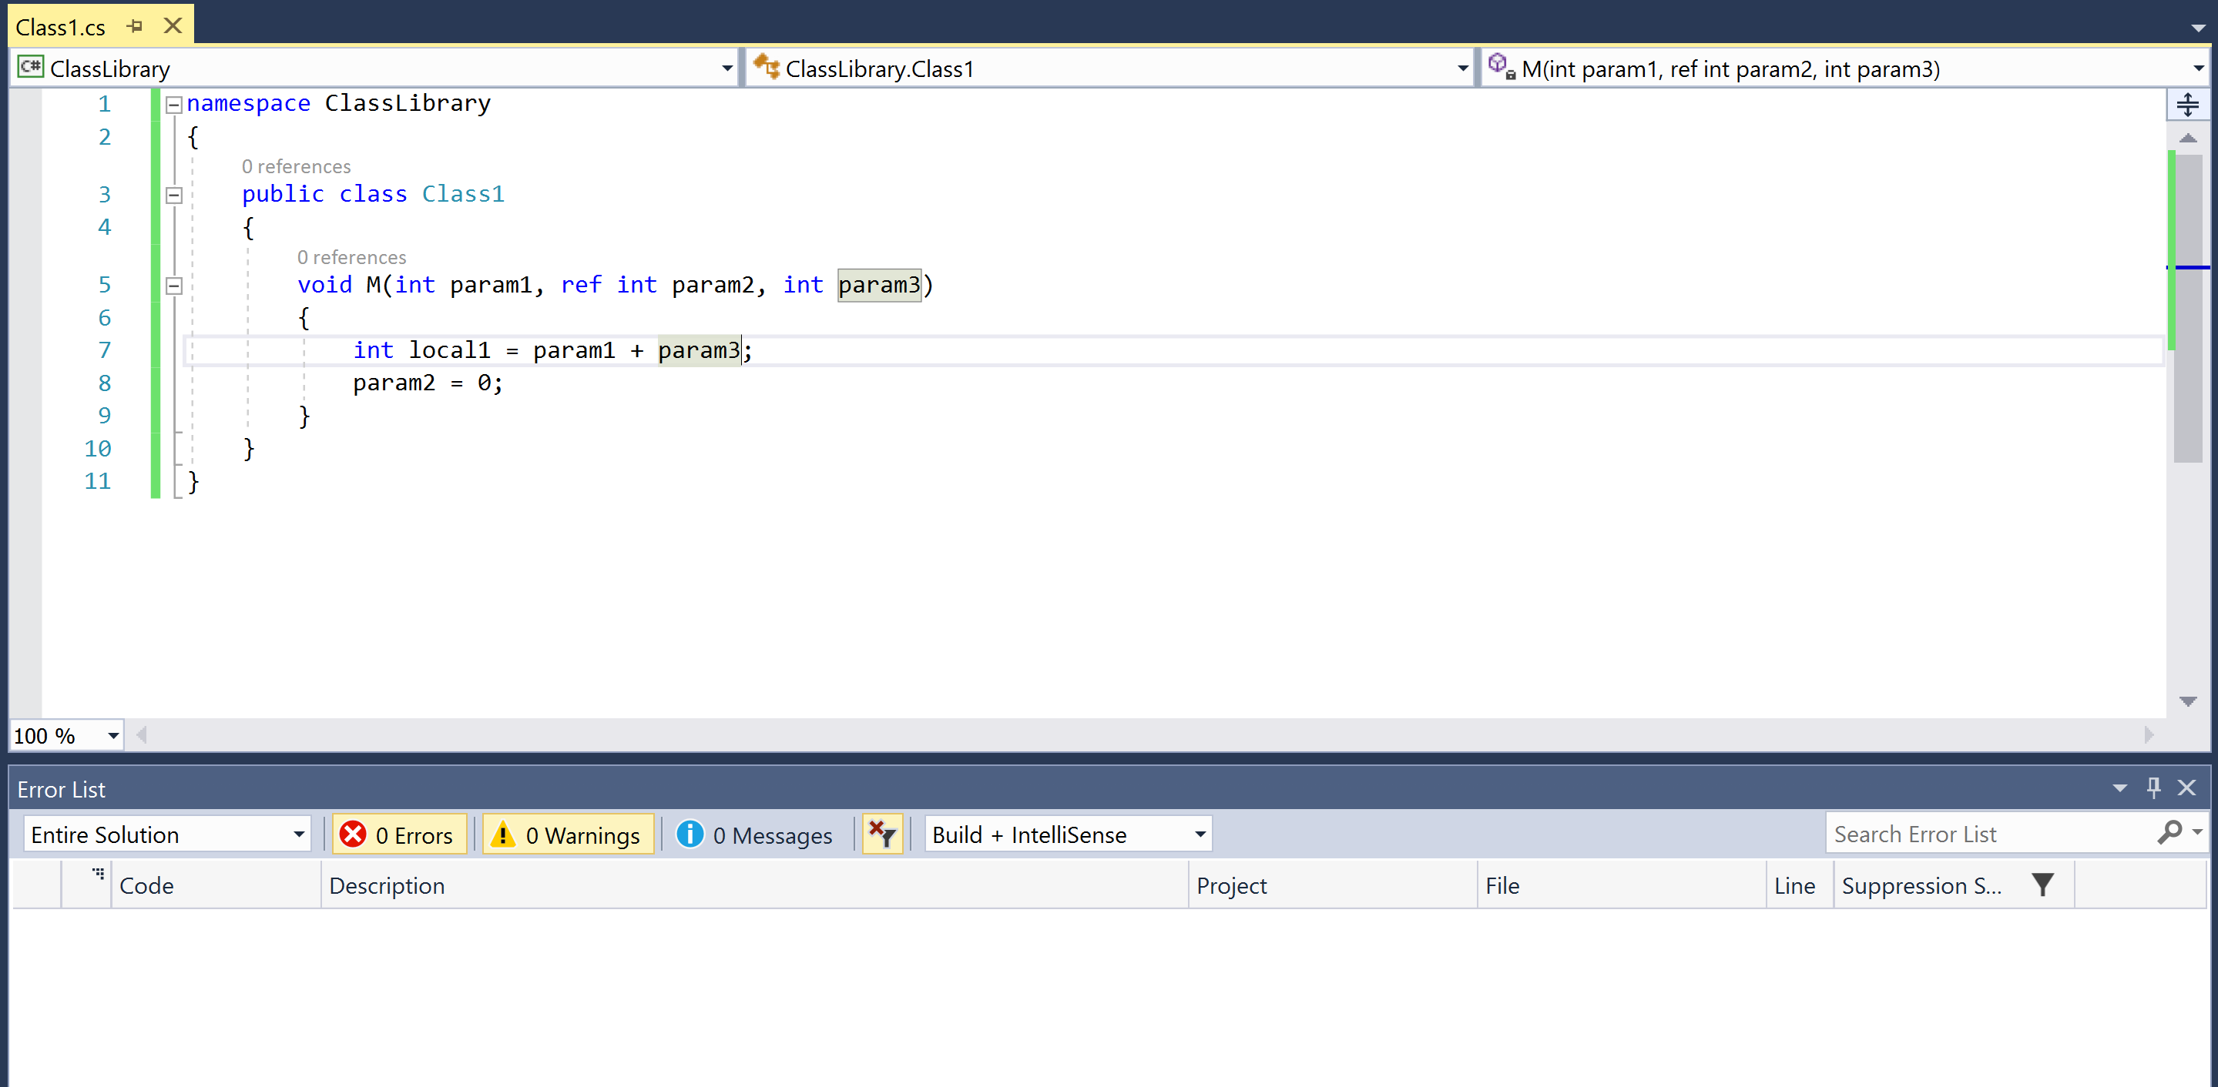
Task: Sort by the Description column header
Action: point(387,885)
